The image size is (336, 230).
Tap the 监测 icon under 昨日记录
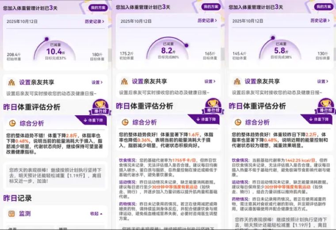click(x=12, y=214)
